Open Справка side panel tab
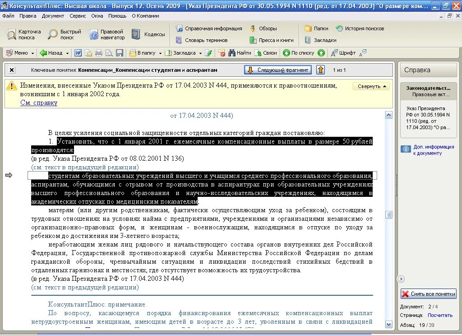Viewport: 462px width, 335px height. click(429, 70)
